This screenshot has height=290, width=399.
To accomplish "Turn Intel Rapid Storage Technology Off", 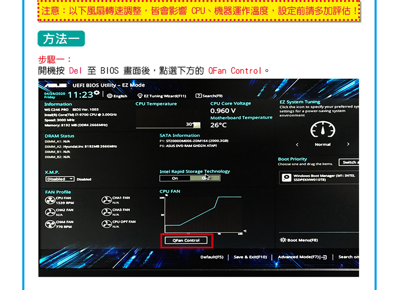I will pyautogui.click(x=205, y=178).
